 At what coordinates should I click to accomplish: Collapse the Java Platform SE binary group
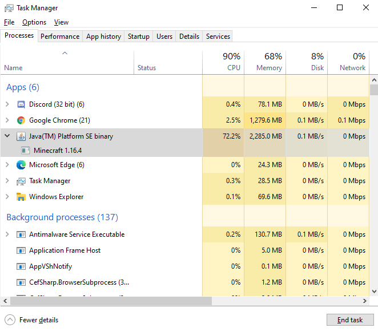pyautogui.click(x=7, y=136)
